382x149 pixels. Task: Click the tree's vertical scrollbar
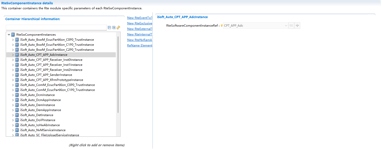(118, 75)
